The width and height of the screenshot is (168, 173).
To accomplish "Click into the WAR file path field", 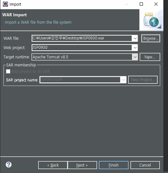I will [x=82, y=38].
